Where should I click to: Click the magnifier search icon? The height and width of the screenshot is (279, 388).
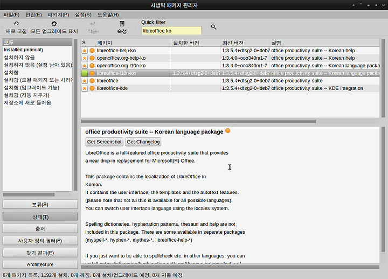click(213, 27)
